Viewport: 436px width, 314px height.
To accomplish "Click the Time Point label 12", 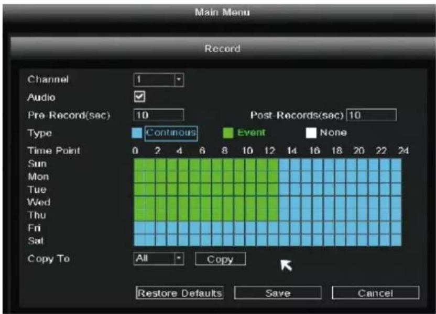I will click(x=270, y=151).
